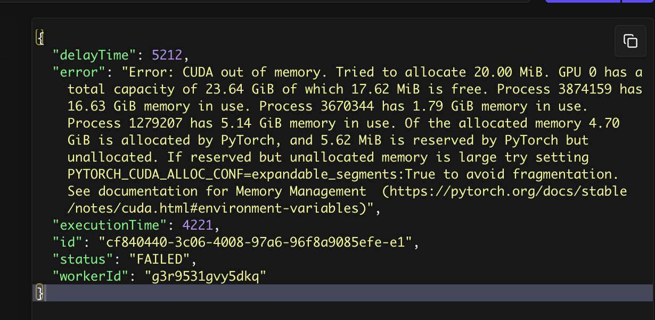Click the copy to clipboard icon
Image resolution: width=655 pixels, height=320 pixels.
(630, 41)
